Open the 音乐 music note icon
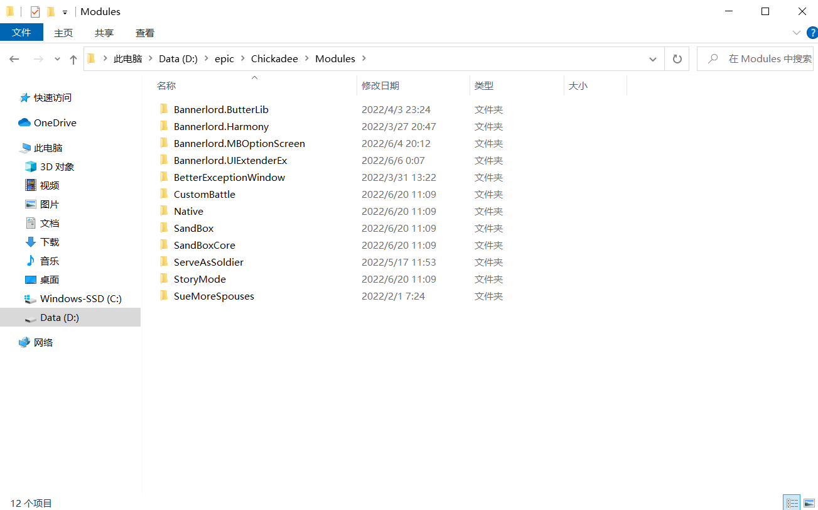The height and width of the screenshot is (510, 818). coord(31,261)
